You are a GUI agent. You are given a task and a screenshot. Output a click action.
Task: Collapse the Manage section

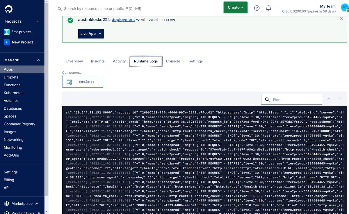tap(38, 60)
